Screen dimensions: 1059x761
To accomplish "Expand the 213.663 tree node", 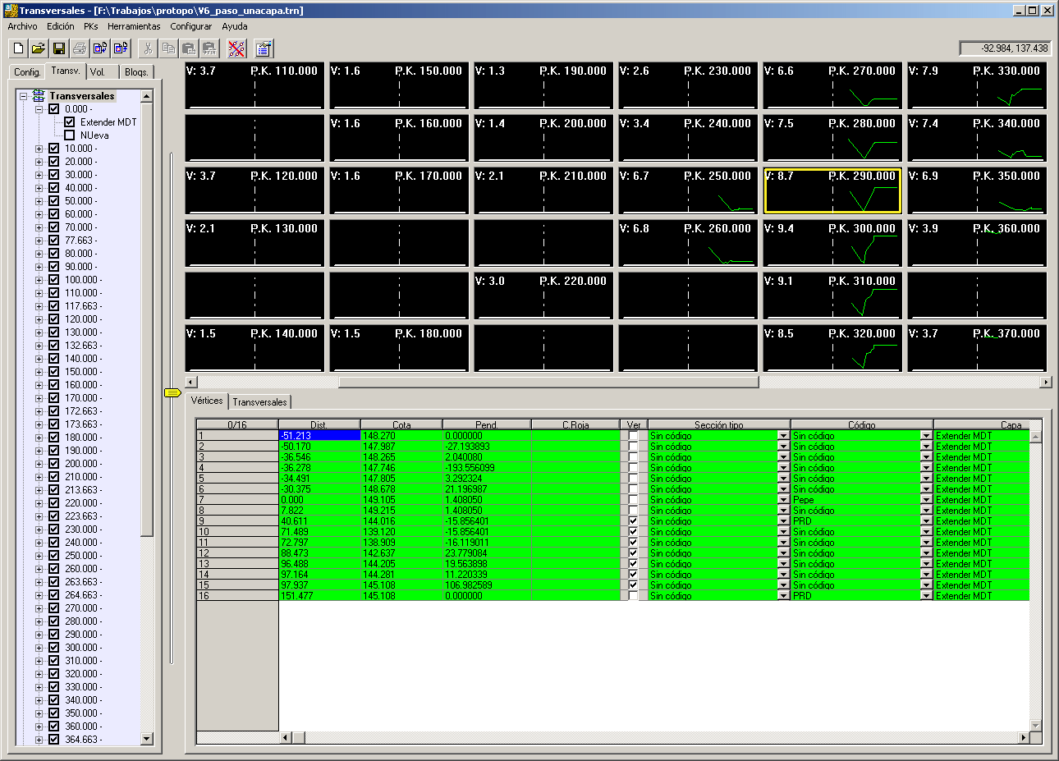I will tap(39, 490).
